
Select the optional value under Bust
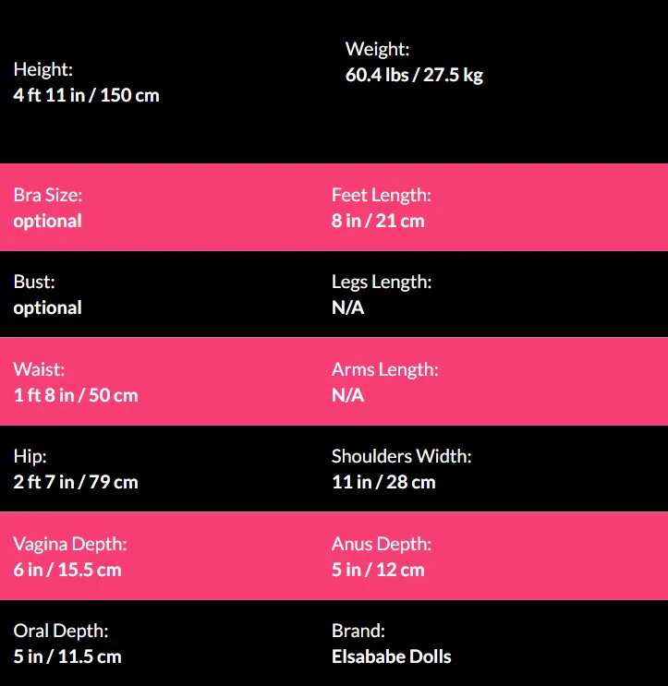[47, 307]
